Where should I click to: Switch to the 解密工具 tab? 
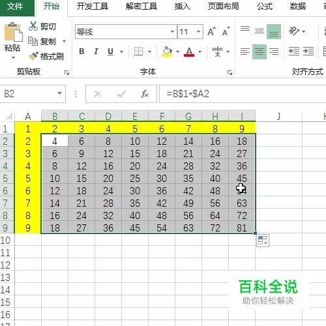pyautogui.click(x=141, y=7)
